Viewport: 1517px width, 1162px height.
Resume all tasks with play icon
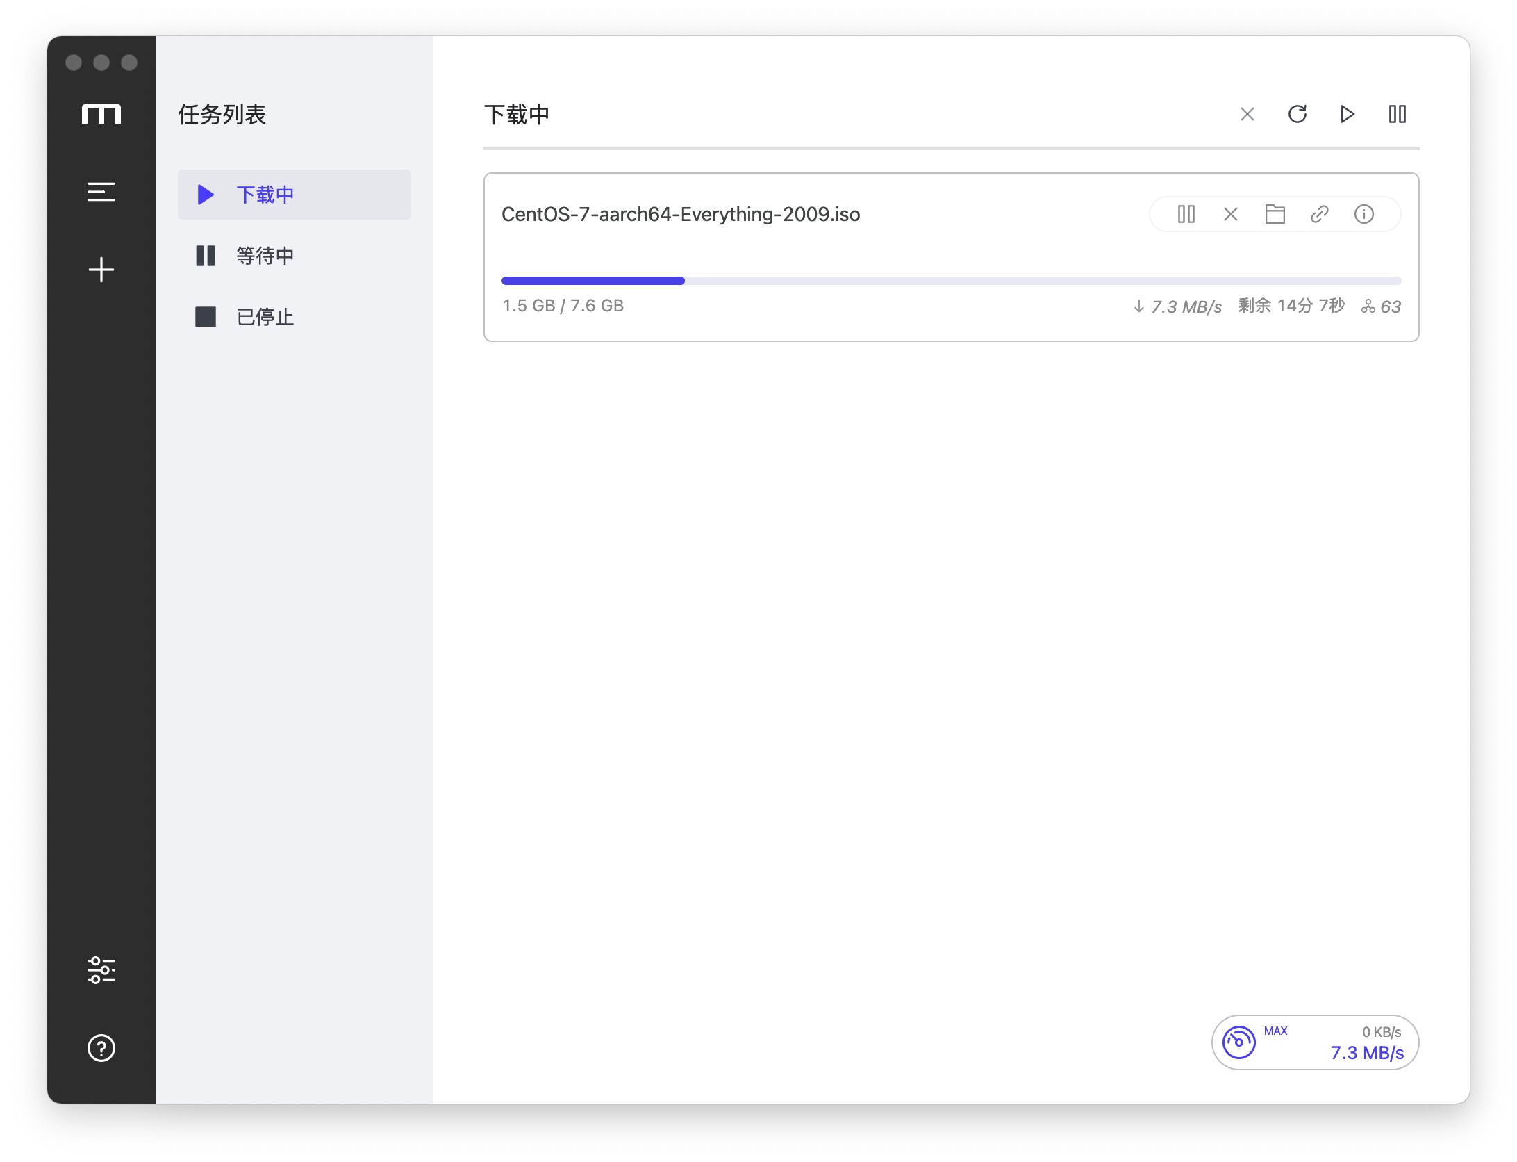pyautogui.click(x=1347, y=114)
